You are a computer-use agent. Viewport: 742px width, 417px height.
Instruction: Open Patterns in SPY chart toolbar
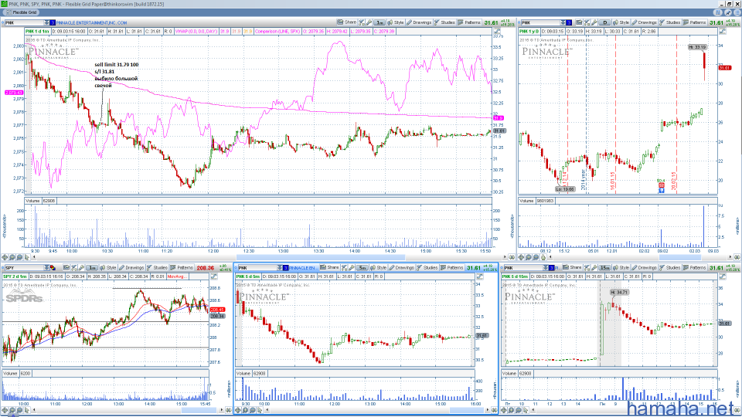coord(182,268)
